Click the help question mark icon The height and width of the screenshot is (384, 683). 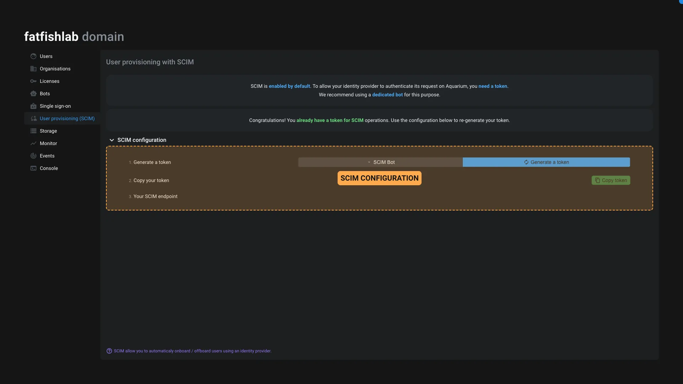coord(109,351)
